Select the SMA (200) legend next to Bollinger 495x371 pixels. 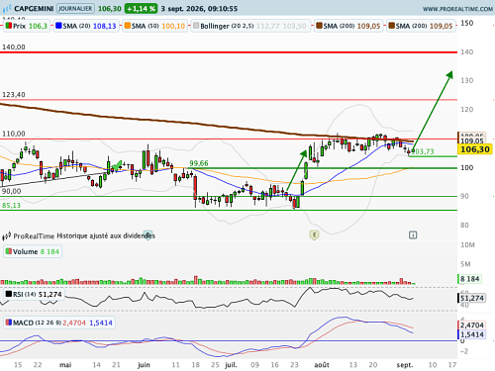(348, 26)
